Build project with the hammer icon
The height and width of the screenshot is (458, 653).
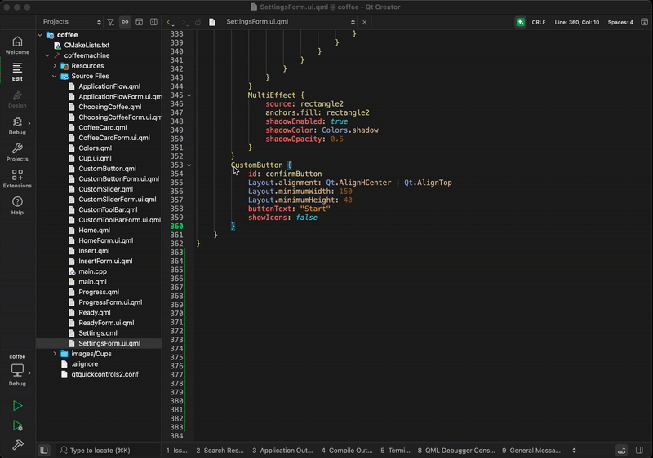tap(17, 445)
